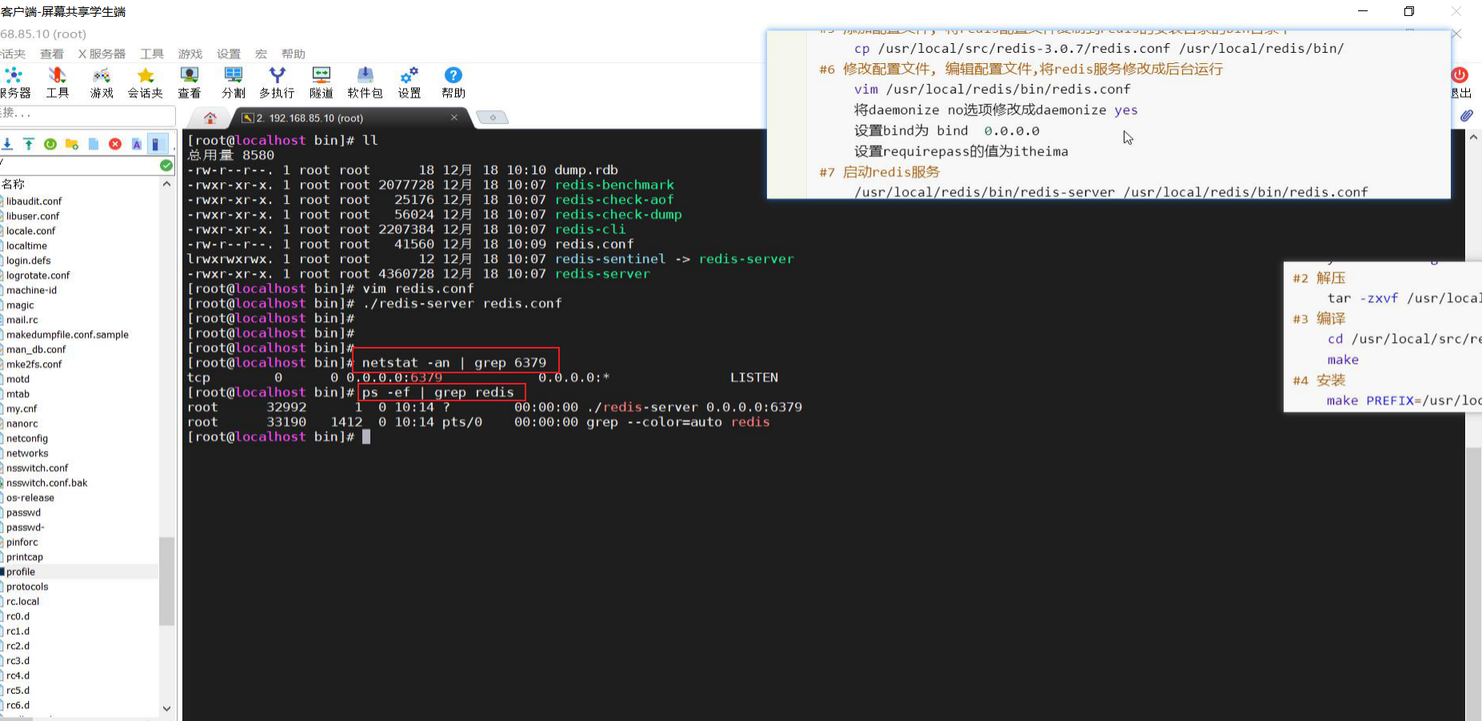
Task: Click the red power exit icon
Action: click(x=1460, y=75)
